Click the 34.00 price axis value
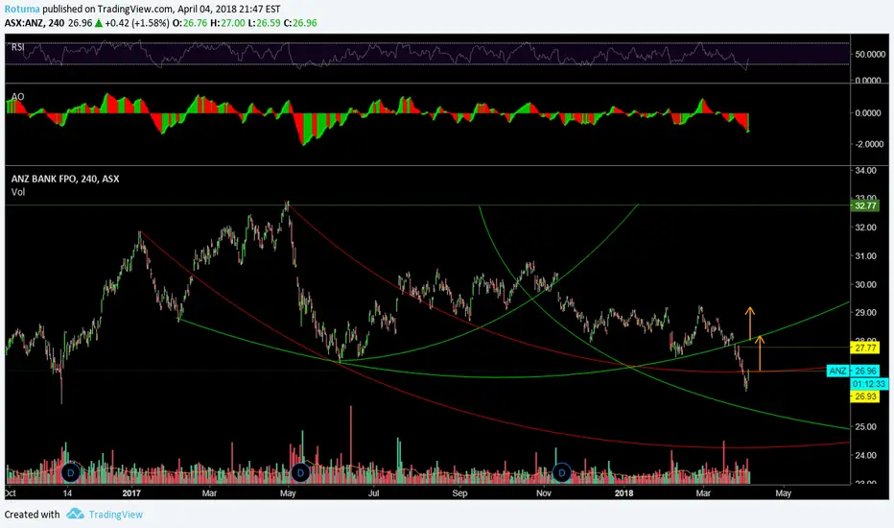Viewport: 894px width, 528px height. (x=865, y=171)
